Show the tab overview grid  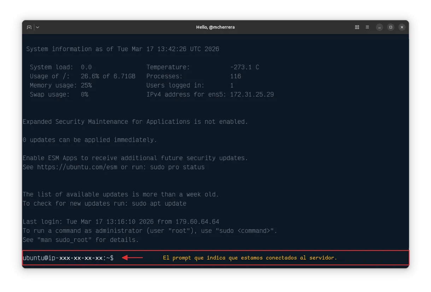click(x=357, y=27)
